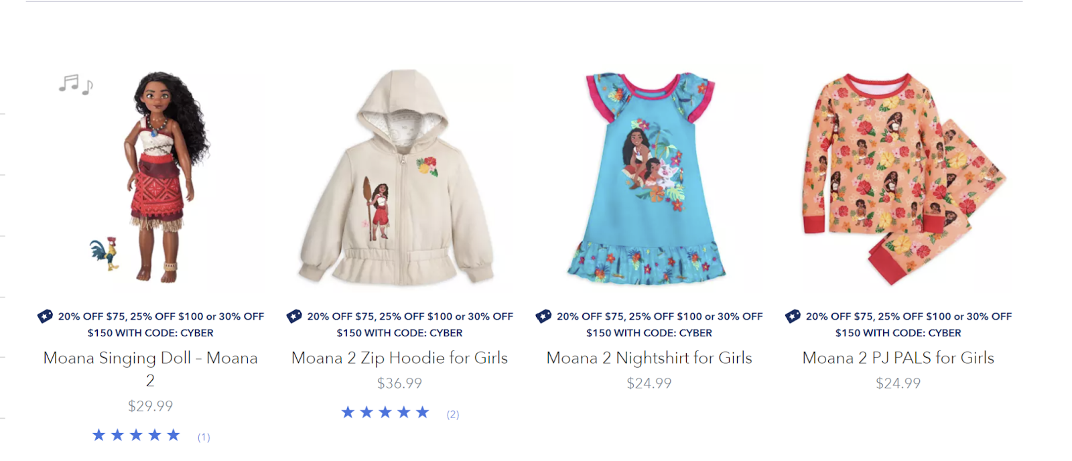Click five-star rating under Zip Hoodie
1072x461 pixels.
(x=385, y=413)
